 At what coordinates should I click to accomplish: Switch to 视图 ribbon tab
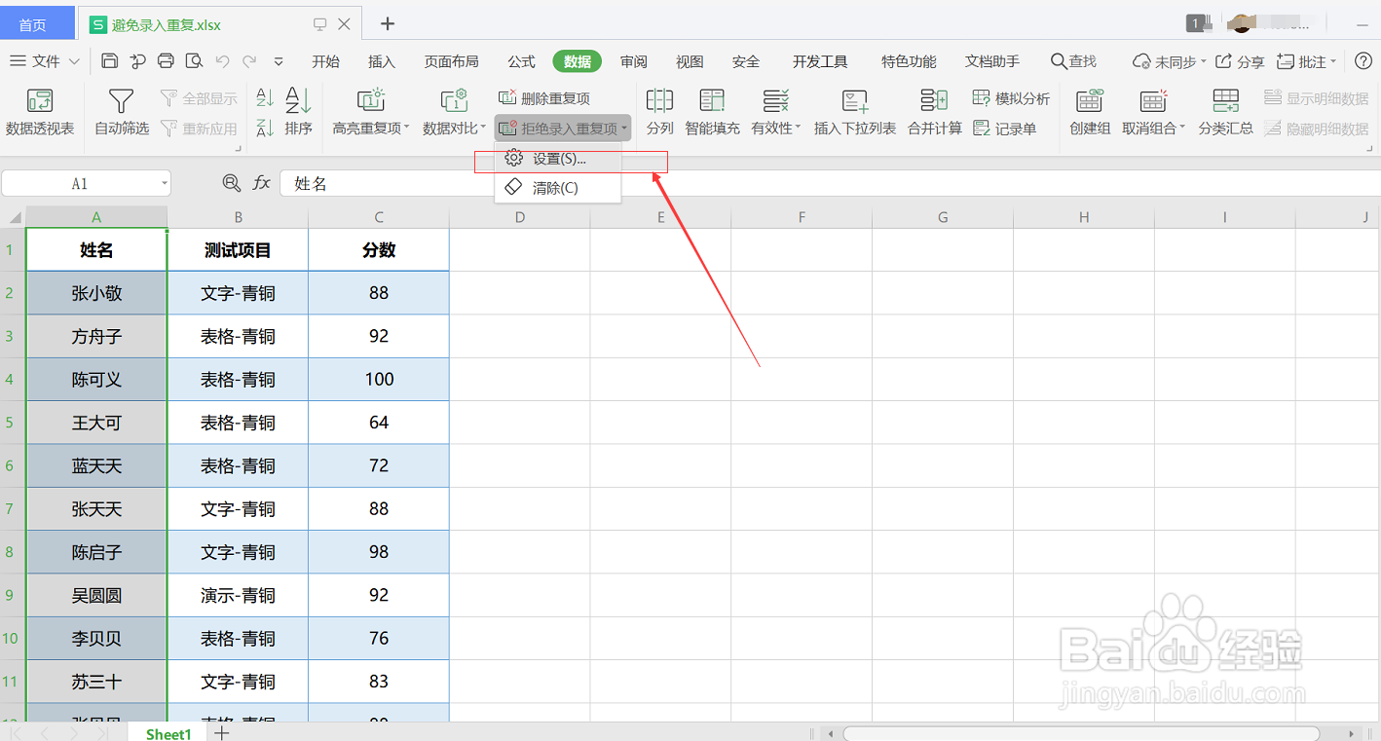pos(690,61)
